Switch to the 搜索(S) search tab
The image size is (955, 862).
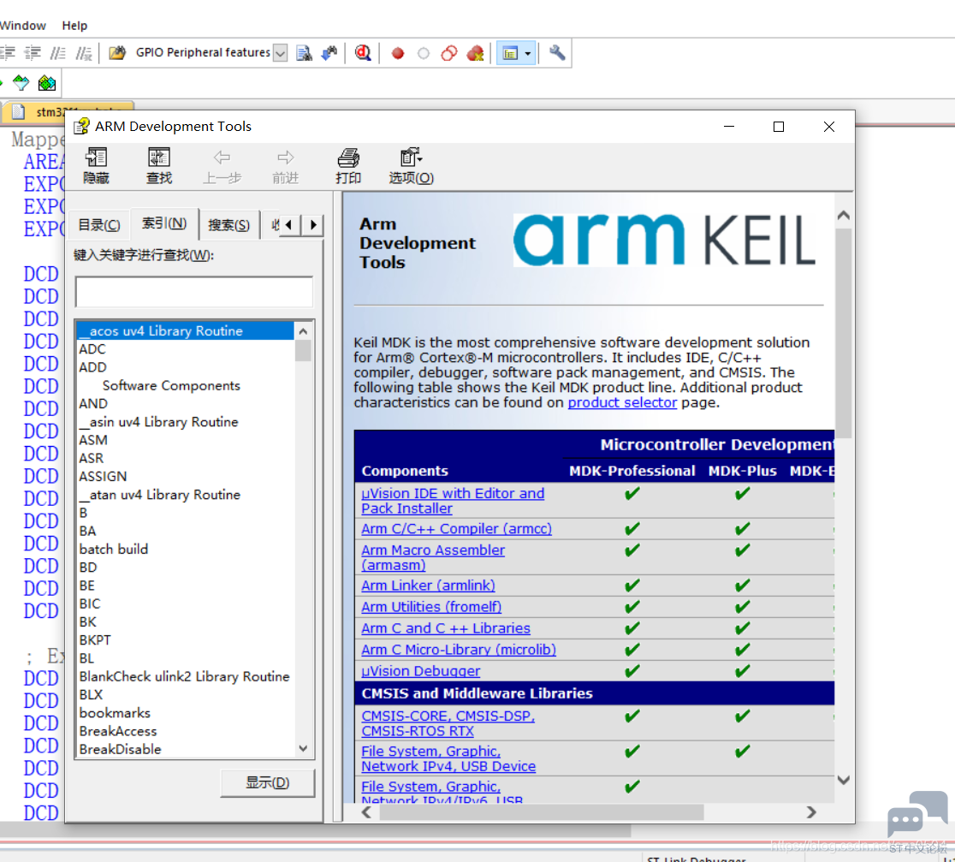(x=229, y=225)
